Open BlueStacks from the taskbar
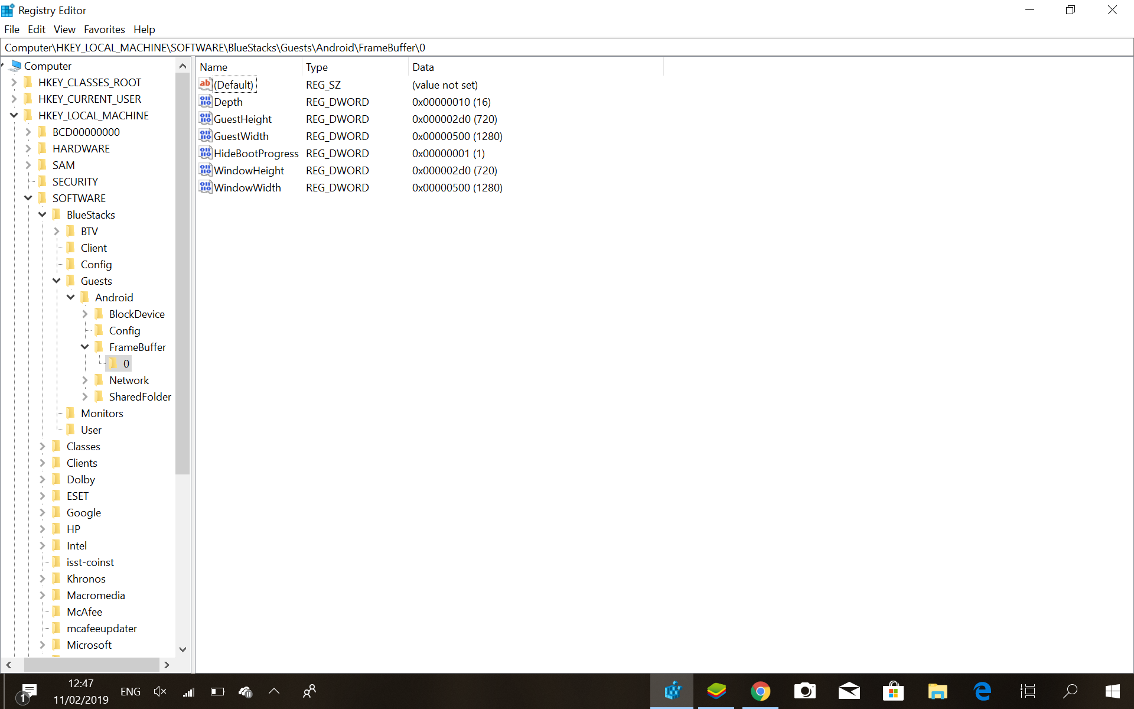 pos(716,691)
